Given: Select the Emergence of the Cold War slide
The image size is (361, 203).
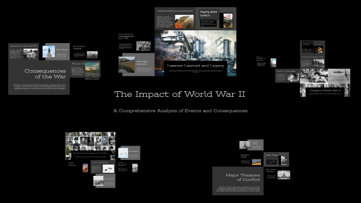Looking at the screenshot, I should (24, 52).
